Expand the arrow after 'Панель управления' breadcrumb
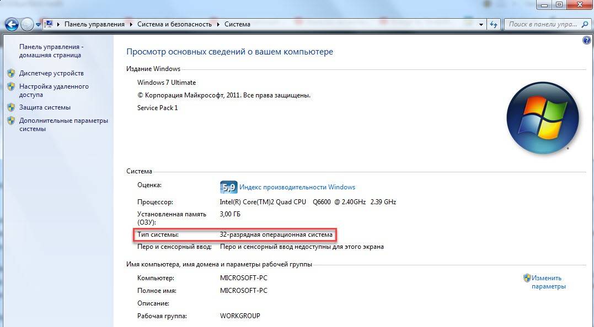Screen dimensions: 594x327 tap(131, 24)
